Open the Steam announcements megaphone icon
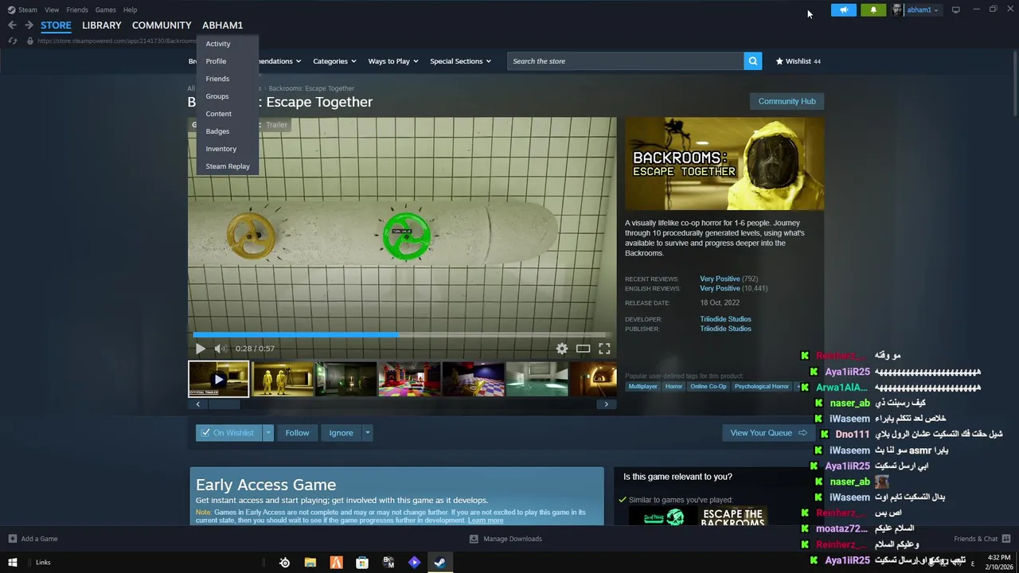 click(843, 10)
